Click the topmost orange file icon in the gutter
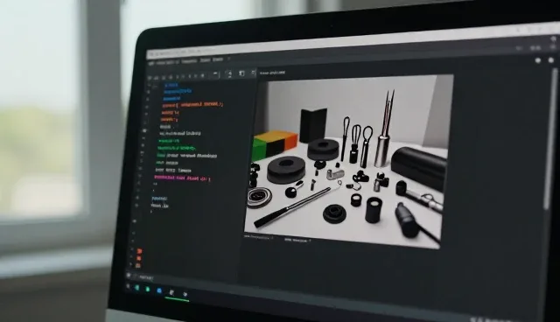 point(139,251)
